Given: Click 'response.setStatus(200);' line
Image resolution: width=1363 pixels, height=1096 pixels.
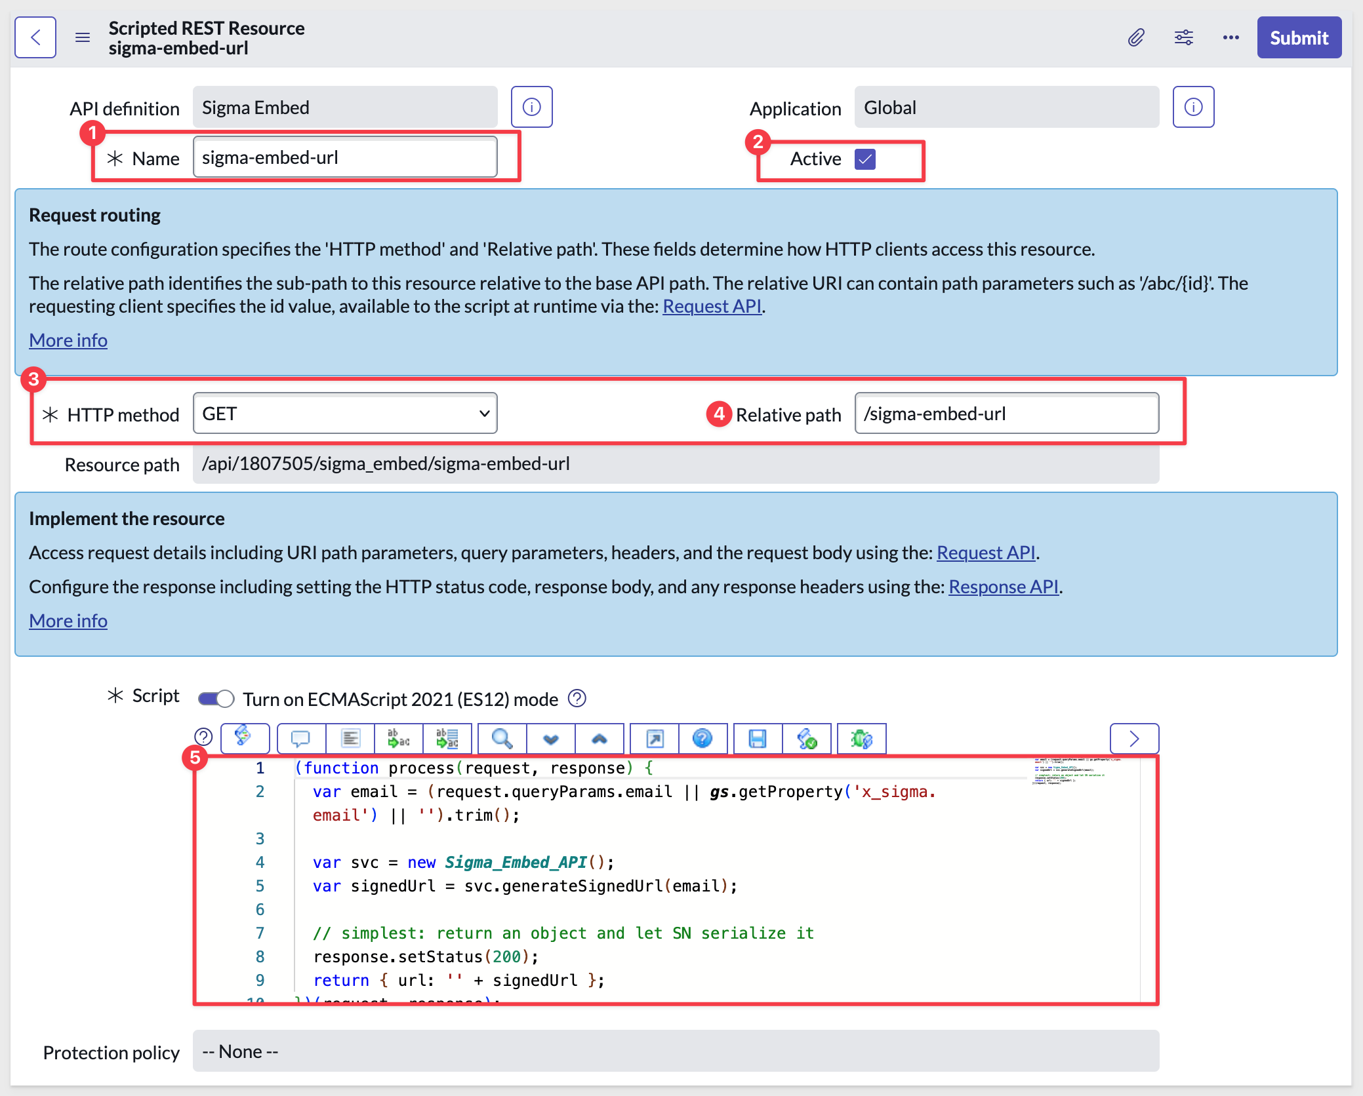Looking at the screenshot, I should coord(425,957).
